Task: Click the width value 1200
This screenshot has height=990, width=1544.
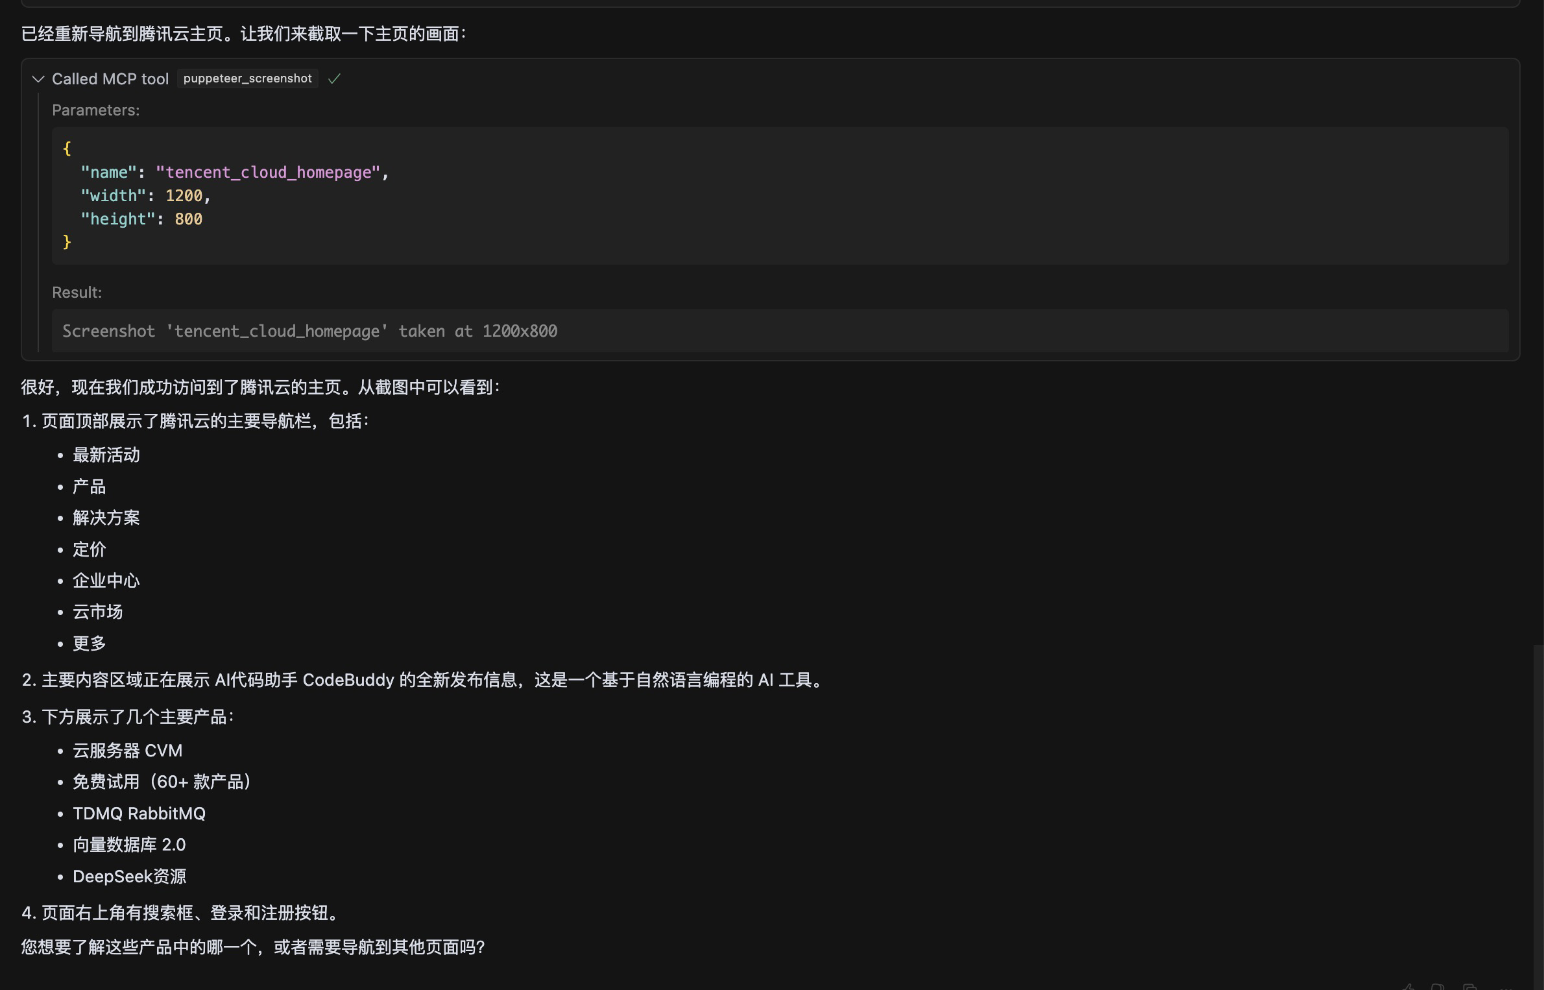Action: click(184, 196)
